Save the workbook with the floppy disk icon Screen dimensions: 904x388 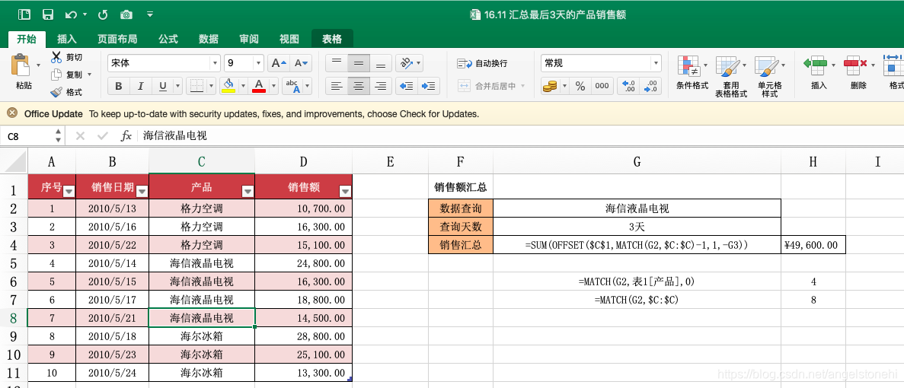pos(49,14)
